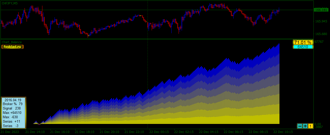Click the 22 Dec 00:15 time label
This screenshot has height=135, width=330.
coord(159,132)
